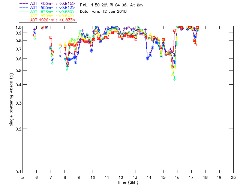Click the lowest yellow triangle data point
Screen dimensions: 240x192
(x=173, y=75)
